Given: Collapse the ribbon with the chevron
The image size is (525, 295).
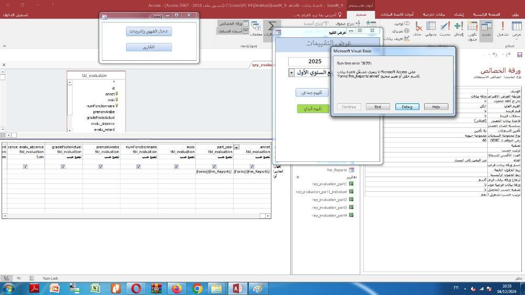Looking at the screenshot, I should (4, 46).
